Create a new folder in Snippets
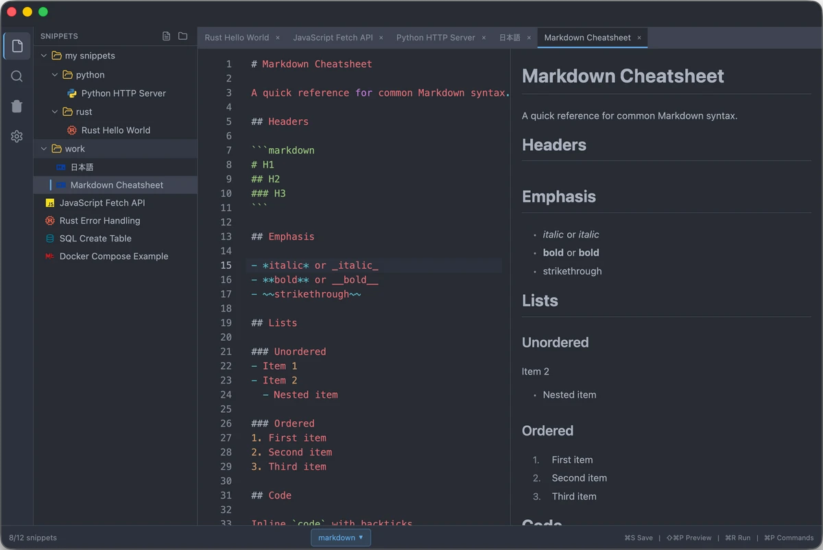The height and width of the screenshot is (550, 823). click(x=182, y=36)
